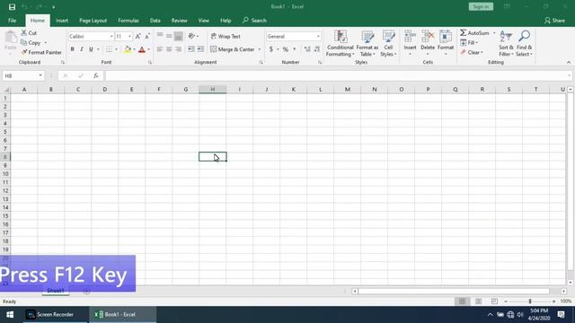Click the Insert cells button

410,44
